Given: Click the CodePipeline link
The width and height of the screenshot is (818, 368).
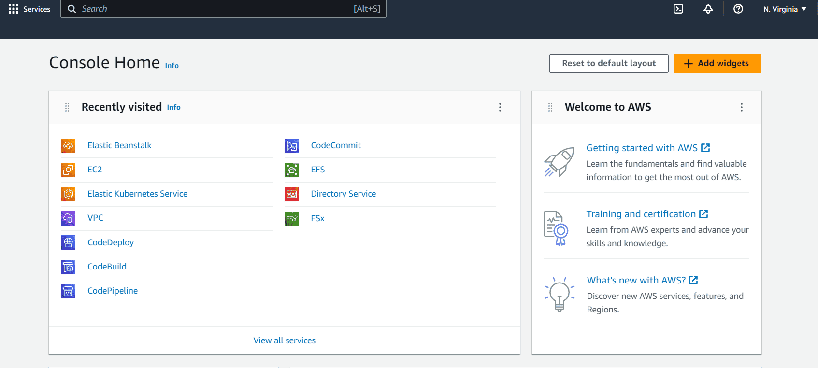Looking at the screenshot, I should (113, 291).
